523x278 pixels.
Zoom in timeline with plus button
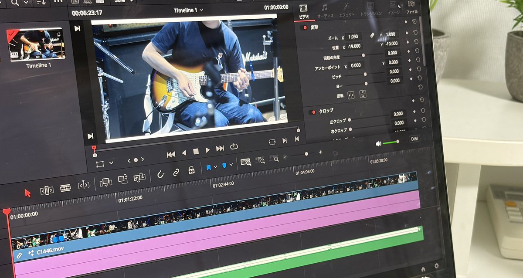[320, 152]
